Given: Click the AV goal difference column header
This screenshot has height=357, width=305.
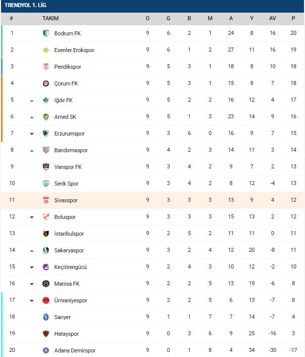Looking at the screenshot, I should (x=272, y=19).
